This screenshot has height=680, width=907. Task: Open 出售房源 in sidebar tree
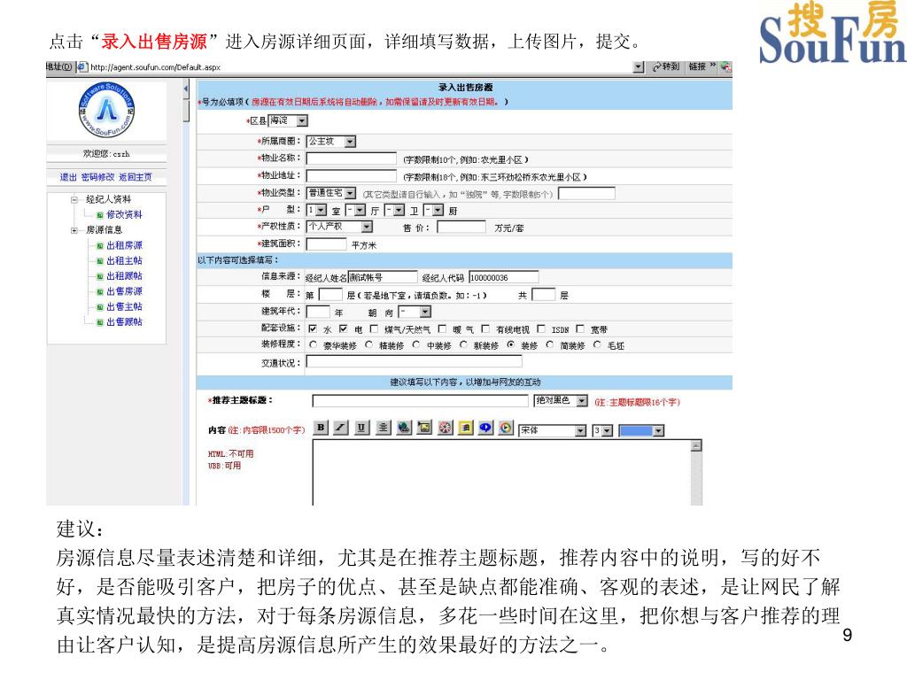[x=124, y=291]
